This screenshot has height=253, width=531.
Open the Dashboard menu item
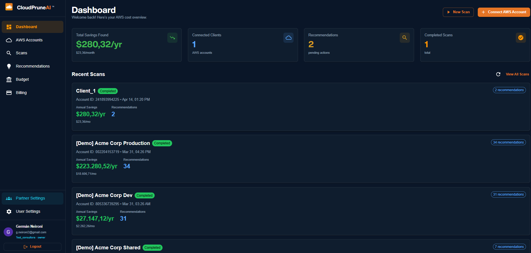click(x=32, y=27)
